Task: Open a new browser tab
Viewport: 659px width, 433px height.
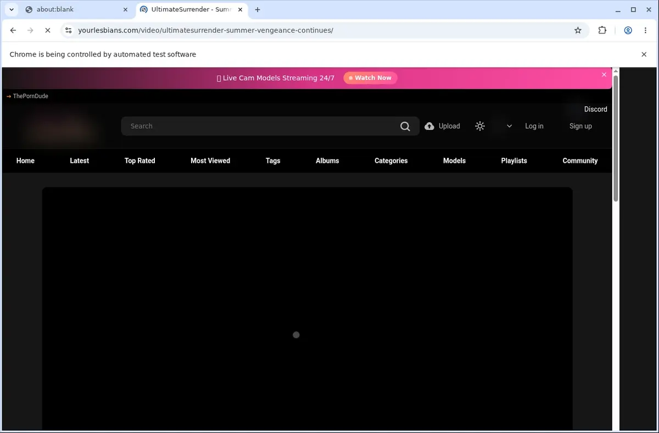Action: coord(258,9)
